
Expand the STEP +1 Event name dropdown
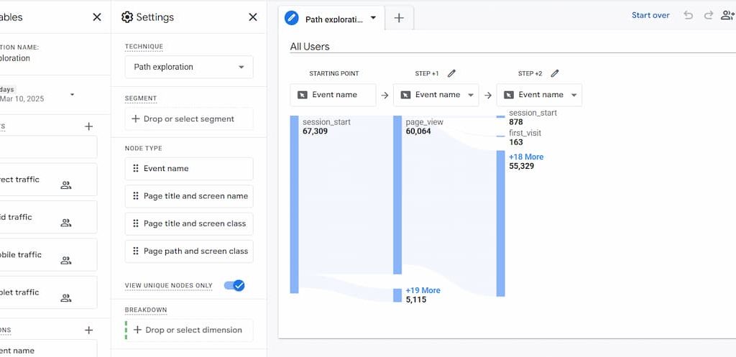coord(436,95)
